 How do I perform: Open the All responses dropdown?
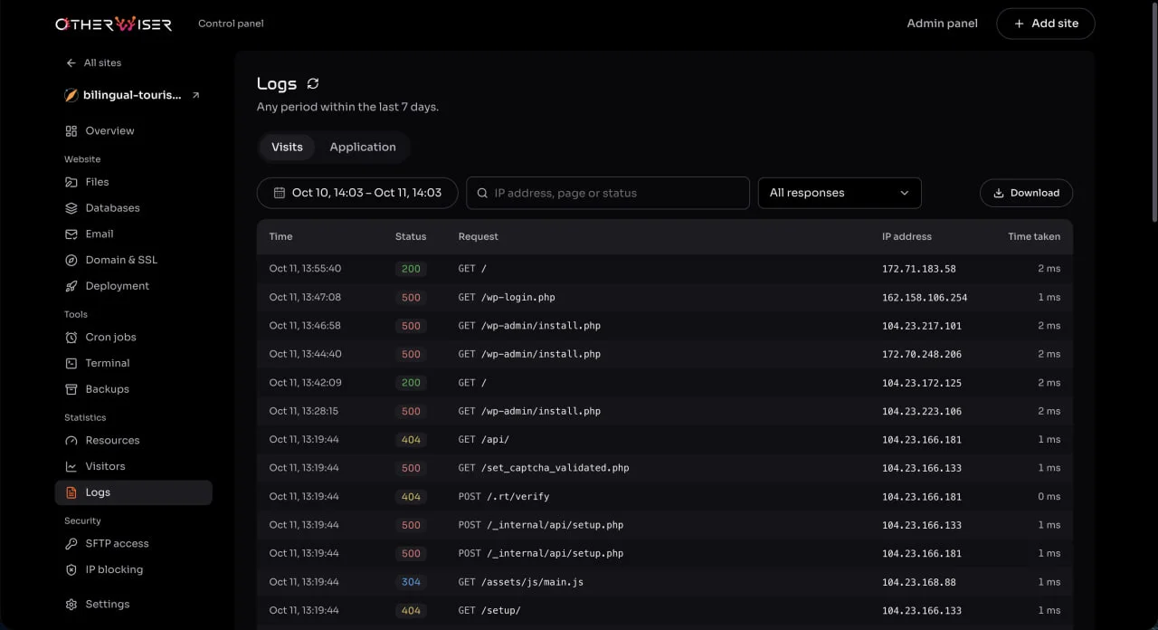coord(840,193)
